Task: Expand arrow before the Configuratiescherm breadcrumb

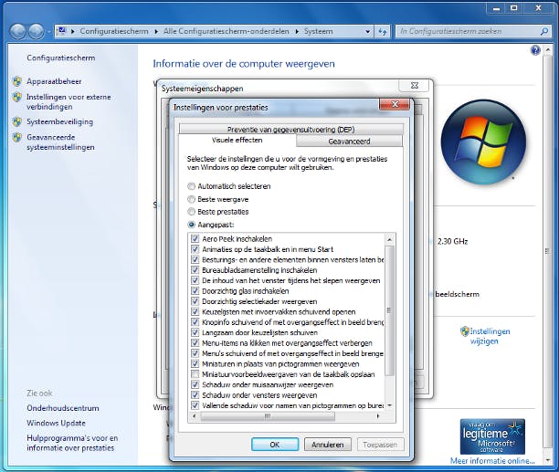Action: click(73, 31)
